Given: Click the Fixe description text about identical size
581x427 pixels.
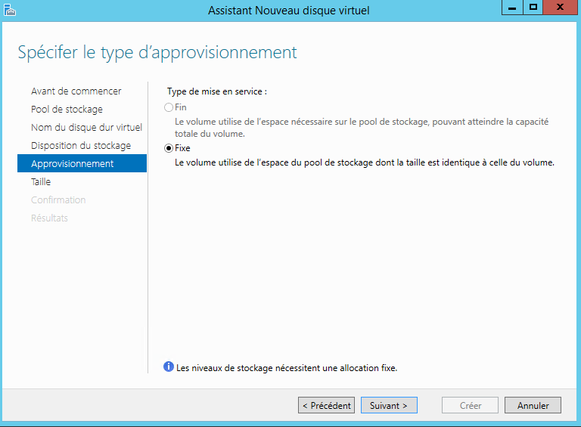Looking at the screenshot, I should [365, 162].
